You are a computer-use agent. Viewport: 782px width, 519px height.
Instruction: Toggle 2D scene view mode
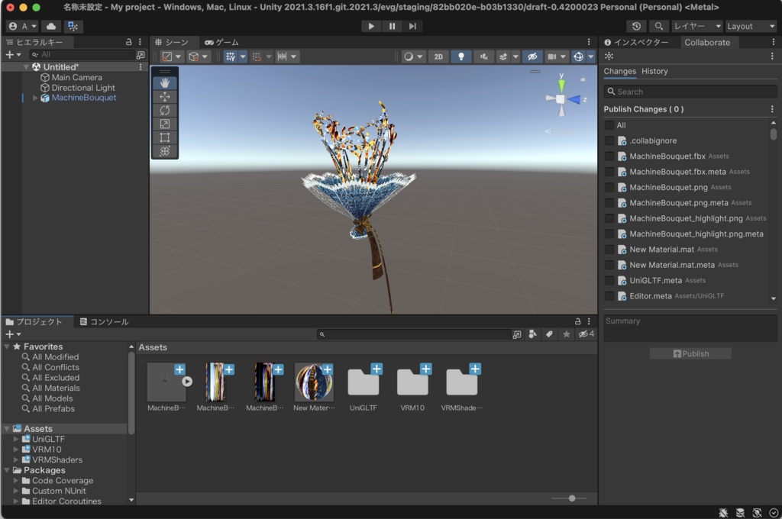point(438,56)
